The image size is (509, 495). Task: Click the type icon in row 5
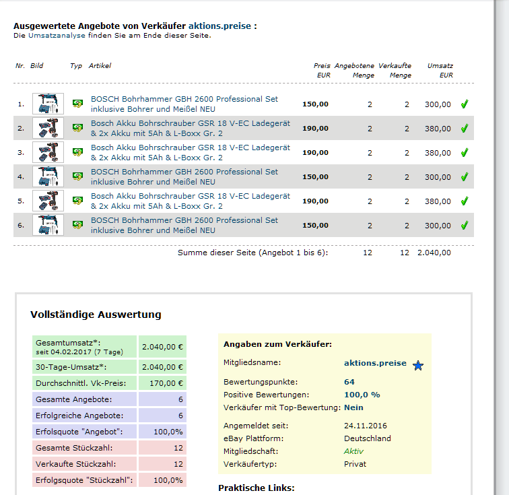pyautogui.click(x=77, y=201)
